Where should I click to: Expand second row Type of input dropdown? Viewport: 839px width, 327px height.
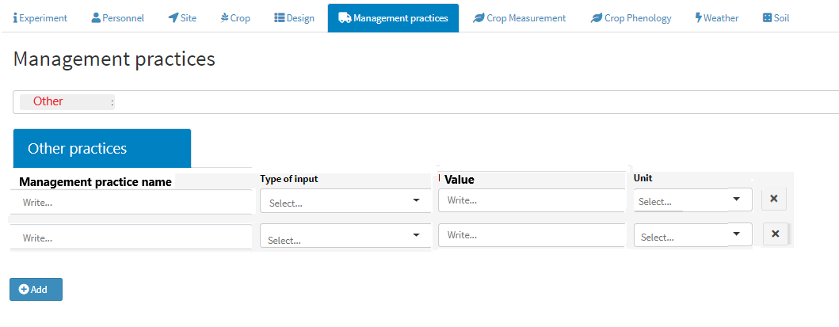345,238
